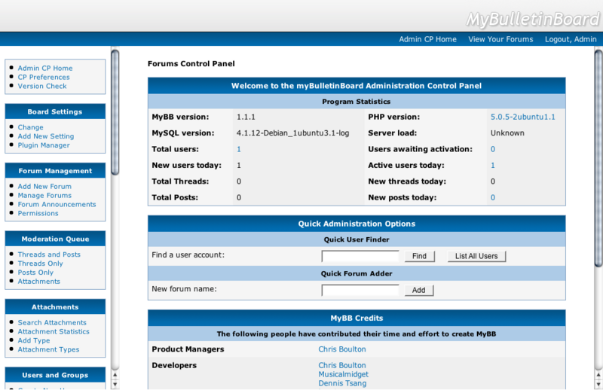Click the PHP version 5.0.5-2ubuntu1.1 link

pos(522,117)
